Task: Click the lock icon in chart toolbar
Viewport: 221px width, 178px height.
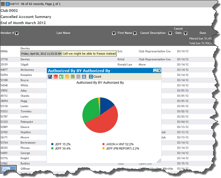Action: [x=84, y=77]
